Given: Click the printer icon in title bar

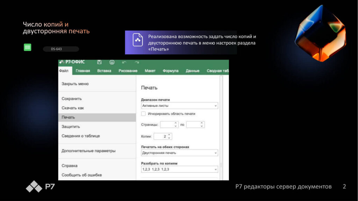Looking at the screenshot, I should coord(112,62).
